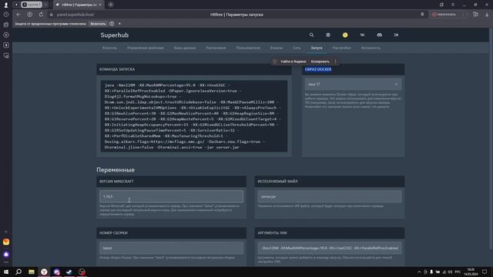Click the taskbar clock and date
The height and width of the screenshot is (277, 493).
pyautogui.click(x=471, y=272)
